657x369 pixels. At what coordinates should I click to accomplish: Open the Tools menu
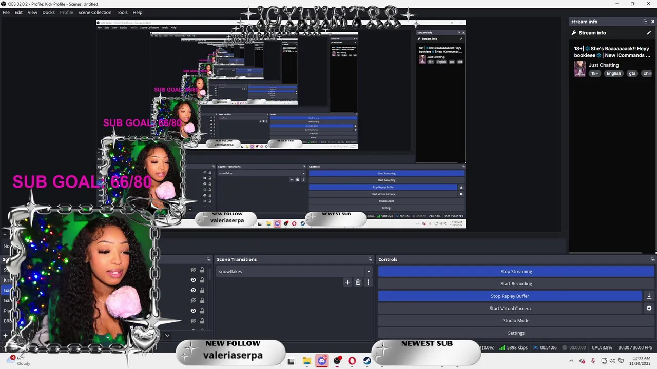(x=122, y=12)
